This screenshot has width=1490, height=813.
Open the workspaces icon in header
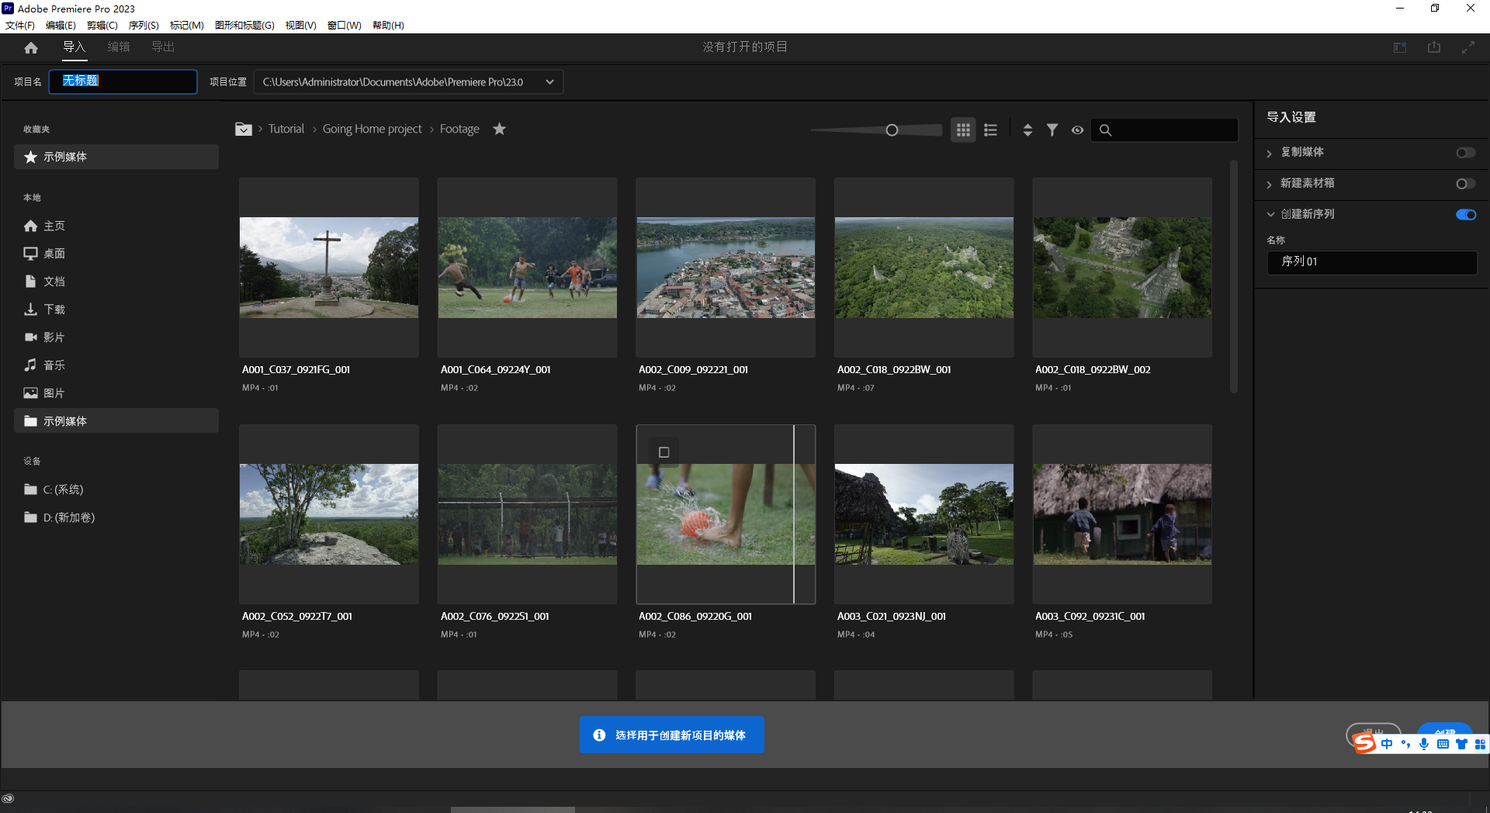[x=1400, y=47]
